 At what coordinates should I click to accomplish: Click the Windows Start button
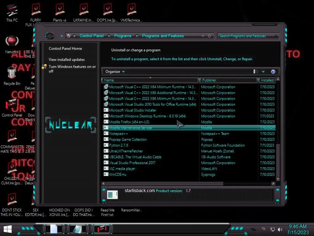tap(8, 229)
